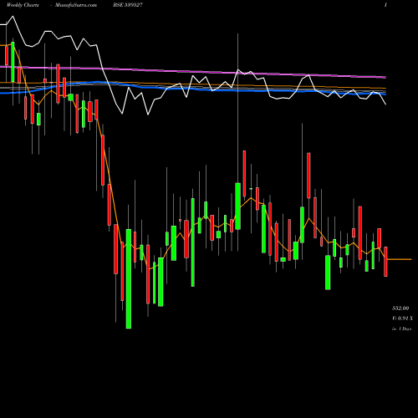Click the '552.09' price value
The width and height of the screenshot is (418, 418).
(400, 308)
